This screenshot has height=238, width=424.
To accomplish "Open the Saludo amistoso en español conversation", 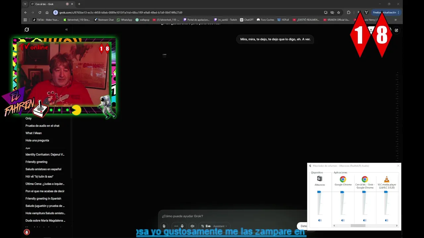I will (x=43, y=169).
